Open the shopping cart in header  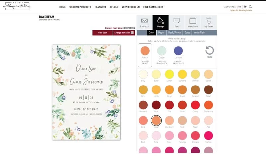pyautogui.click(x=245, y=7)
